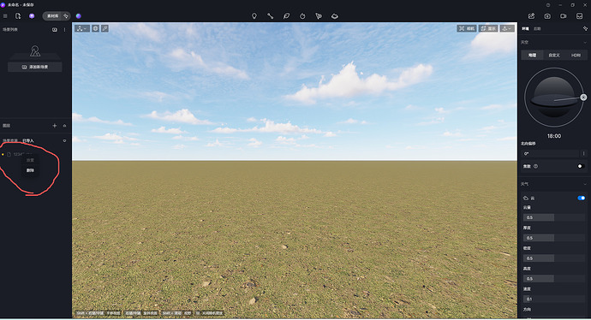Open the view mode dropdown in viewport top-left
The width and height of the screenshot is (591, 320).
click(81, 28)
